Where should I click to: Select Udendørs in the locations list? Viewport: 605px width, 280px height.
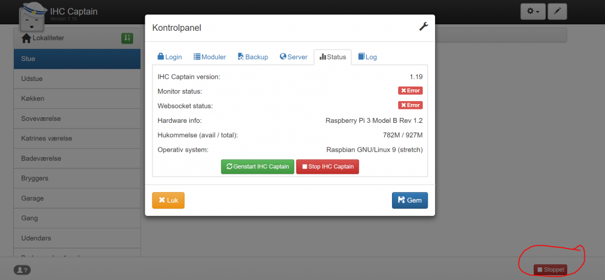point(77,238)
